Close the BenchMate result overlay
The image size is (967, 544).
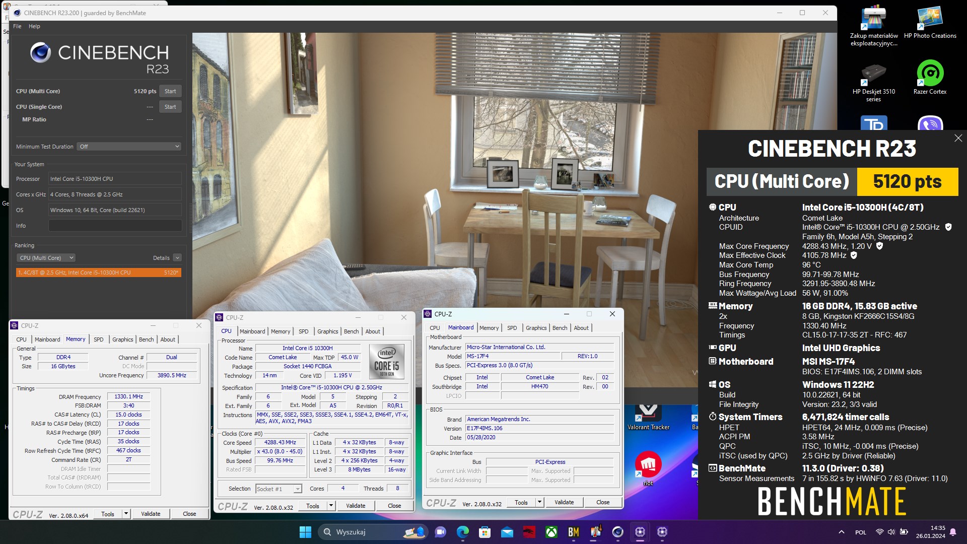point(958,138)
